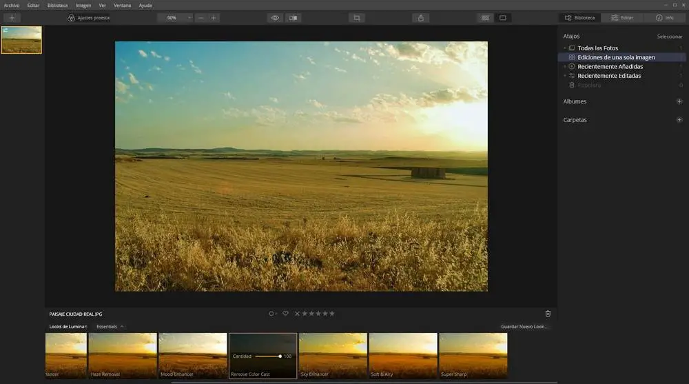
Task: Open the Imagen menu
Action: [83, 5]
